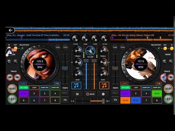Open SAMPLER1 tab on right deck
The width and height of the screenshot is (175, 131).
pyautogui.click(x=146, y=88)
